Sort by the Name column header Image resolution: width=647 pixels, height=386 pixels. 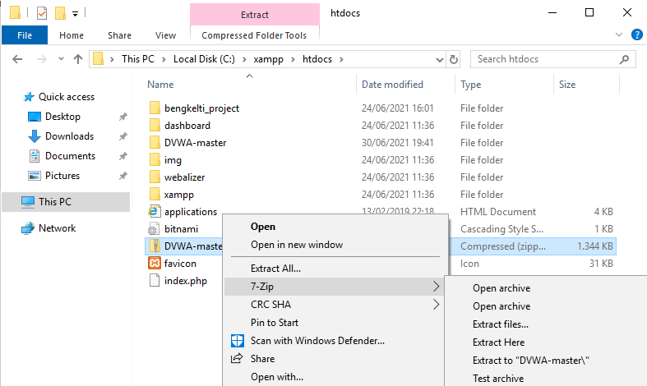point(160,85)
